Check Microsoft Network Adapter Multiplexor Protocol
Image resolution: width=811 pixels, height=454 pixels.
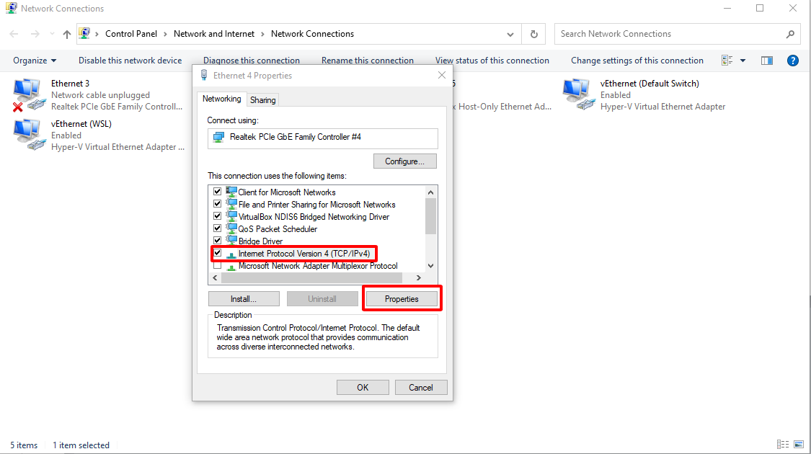217,266
